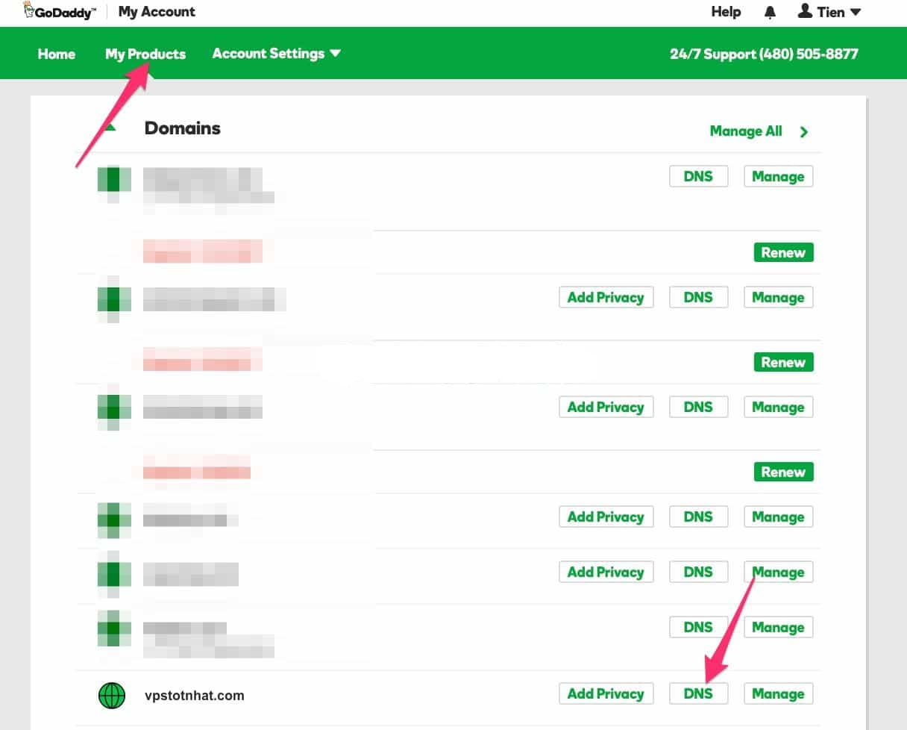Click the Domains section heading
Image resolution: width=907 pixels, height=730 pixels.
pyautogui.click(x=182, y=128)
